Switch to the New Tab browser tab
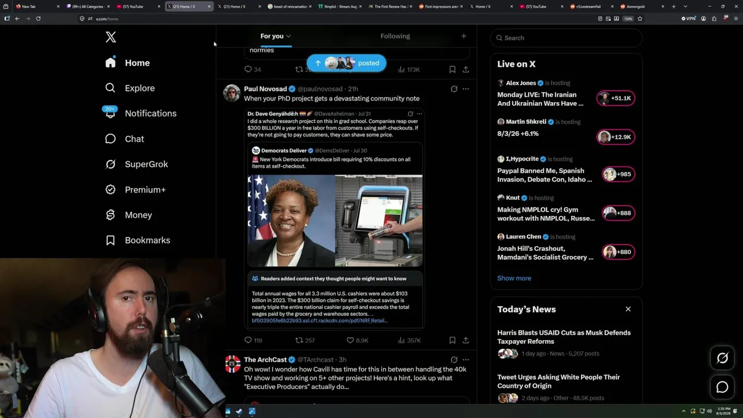Screen dimensions: 743x418 pyautogui.click(x=37, y=6)
